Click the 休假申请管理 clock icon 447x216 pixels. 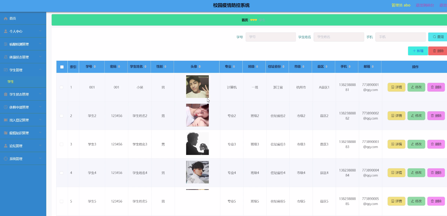pyautogui.click(x=6, y=107)
